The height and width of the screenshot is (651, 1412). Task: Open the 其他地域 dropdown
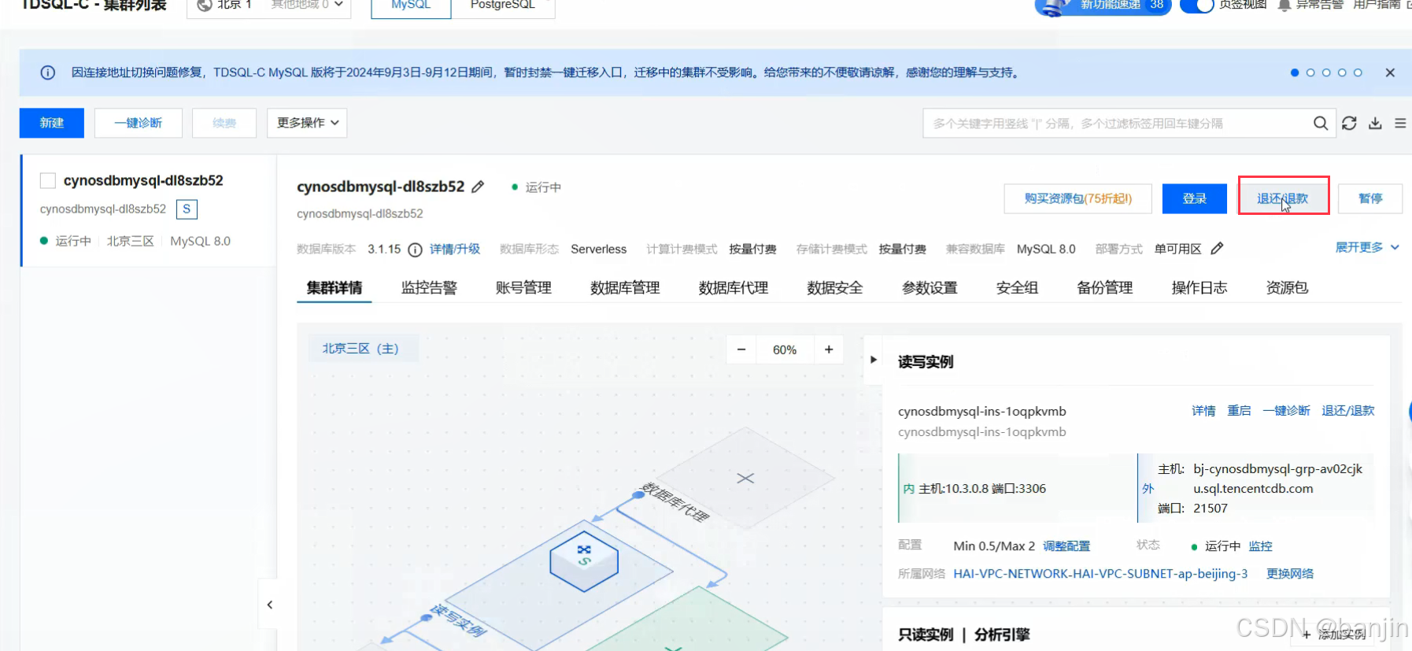click(x=307, y=5)
